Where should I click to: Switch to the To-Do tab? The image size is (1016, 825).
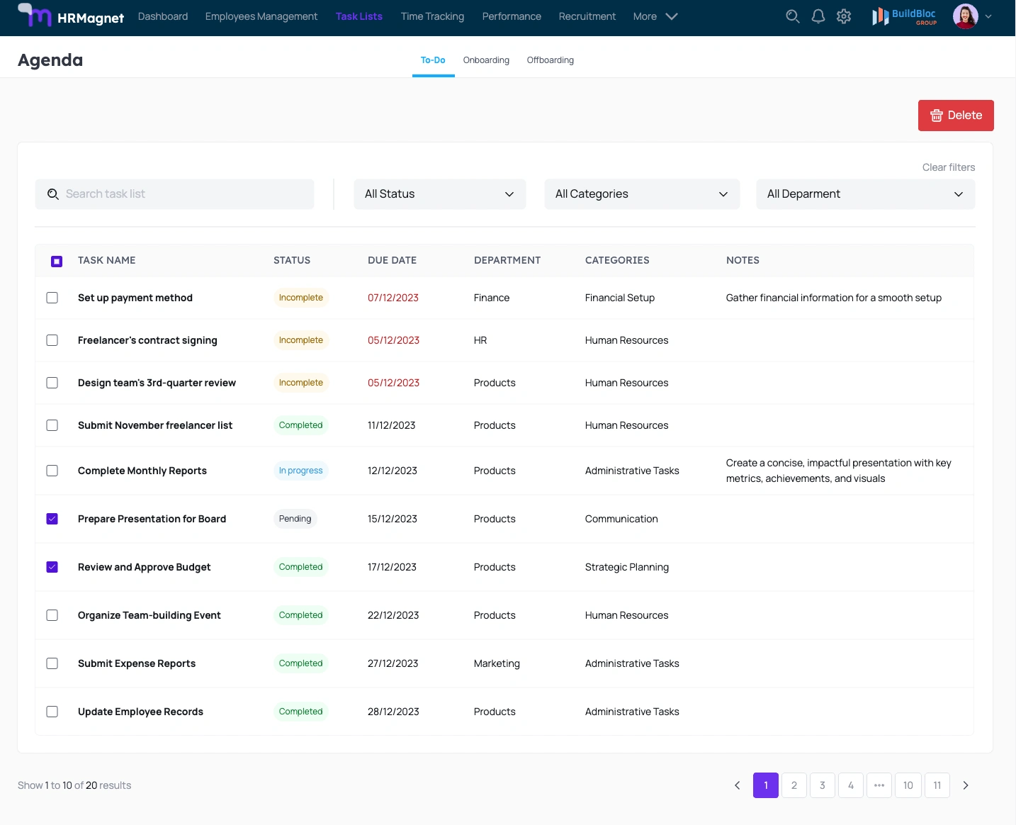tap(433, 60)
